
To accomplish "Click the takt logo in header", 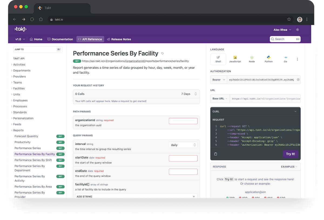I will (x=20, y=29).
